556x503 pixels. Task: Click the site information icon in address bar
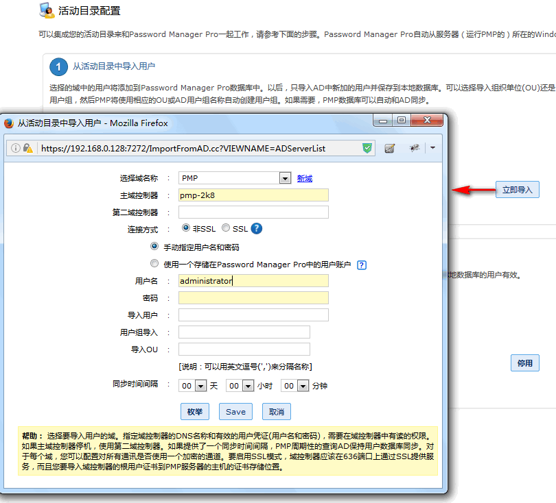coord(15,148)
